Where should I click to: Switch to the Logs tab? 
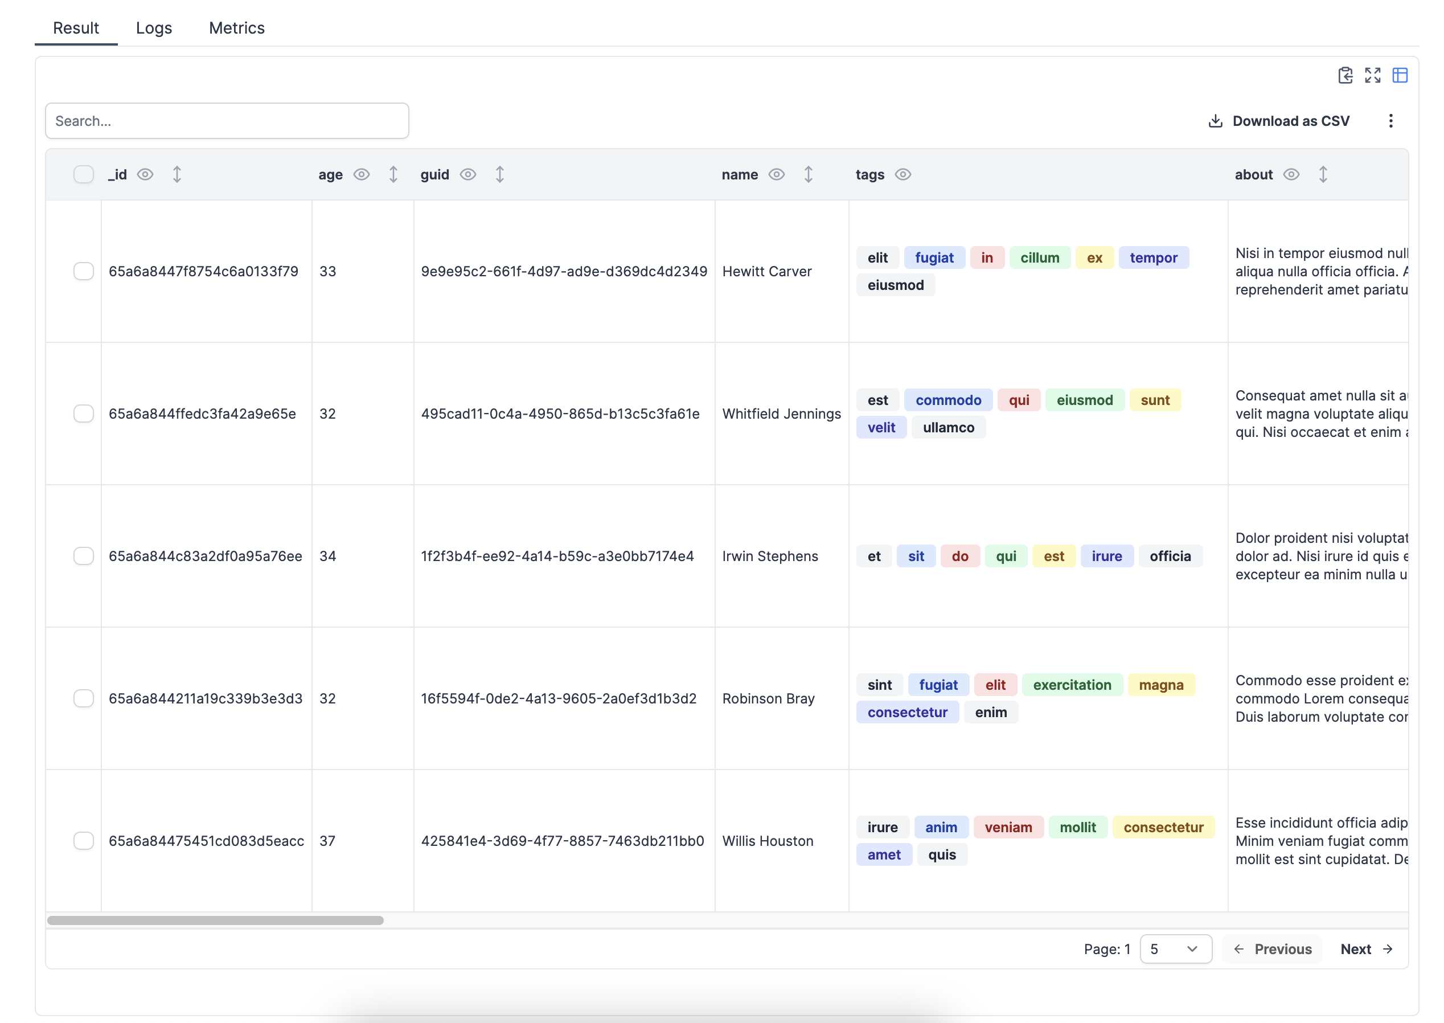tap(154, 28)
